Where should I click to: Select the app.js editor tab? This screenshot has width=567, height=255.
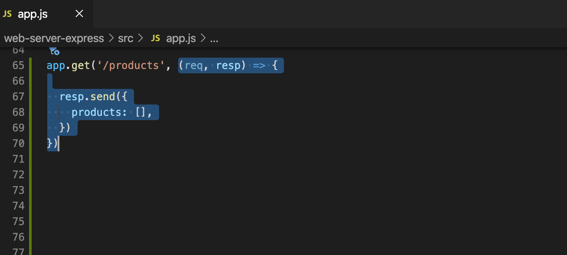pos(46,14)
